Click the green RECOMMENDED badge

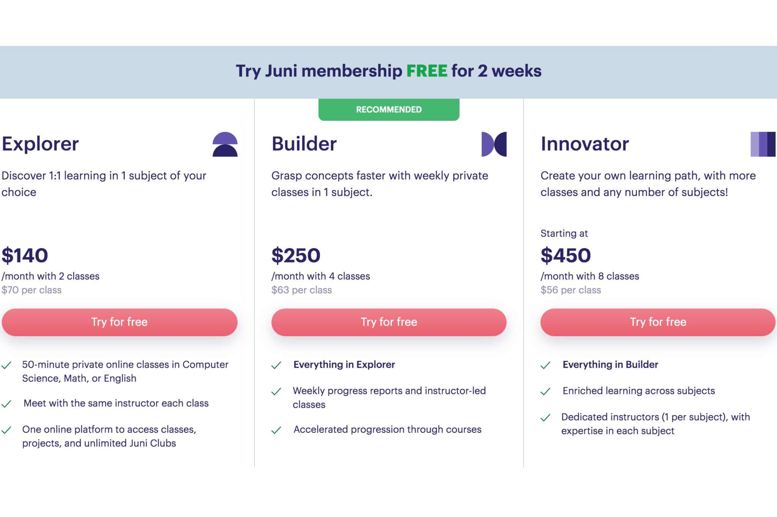(388, 109)
